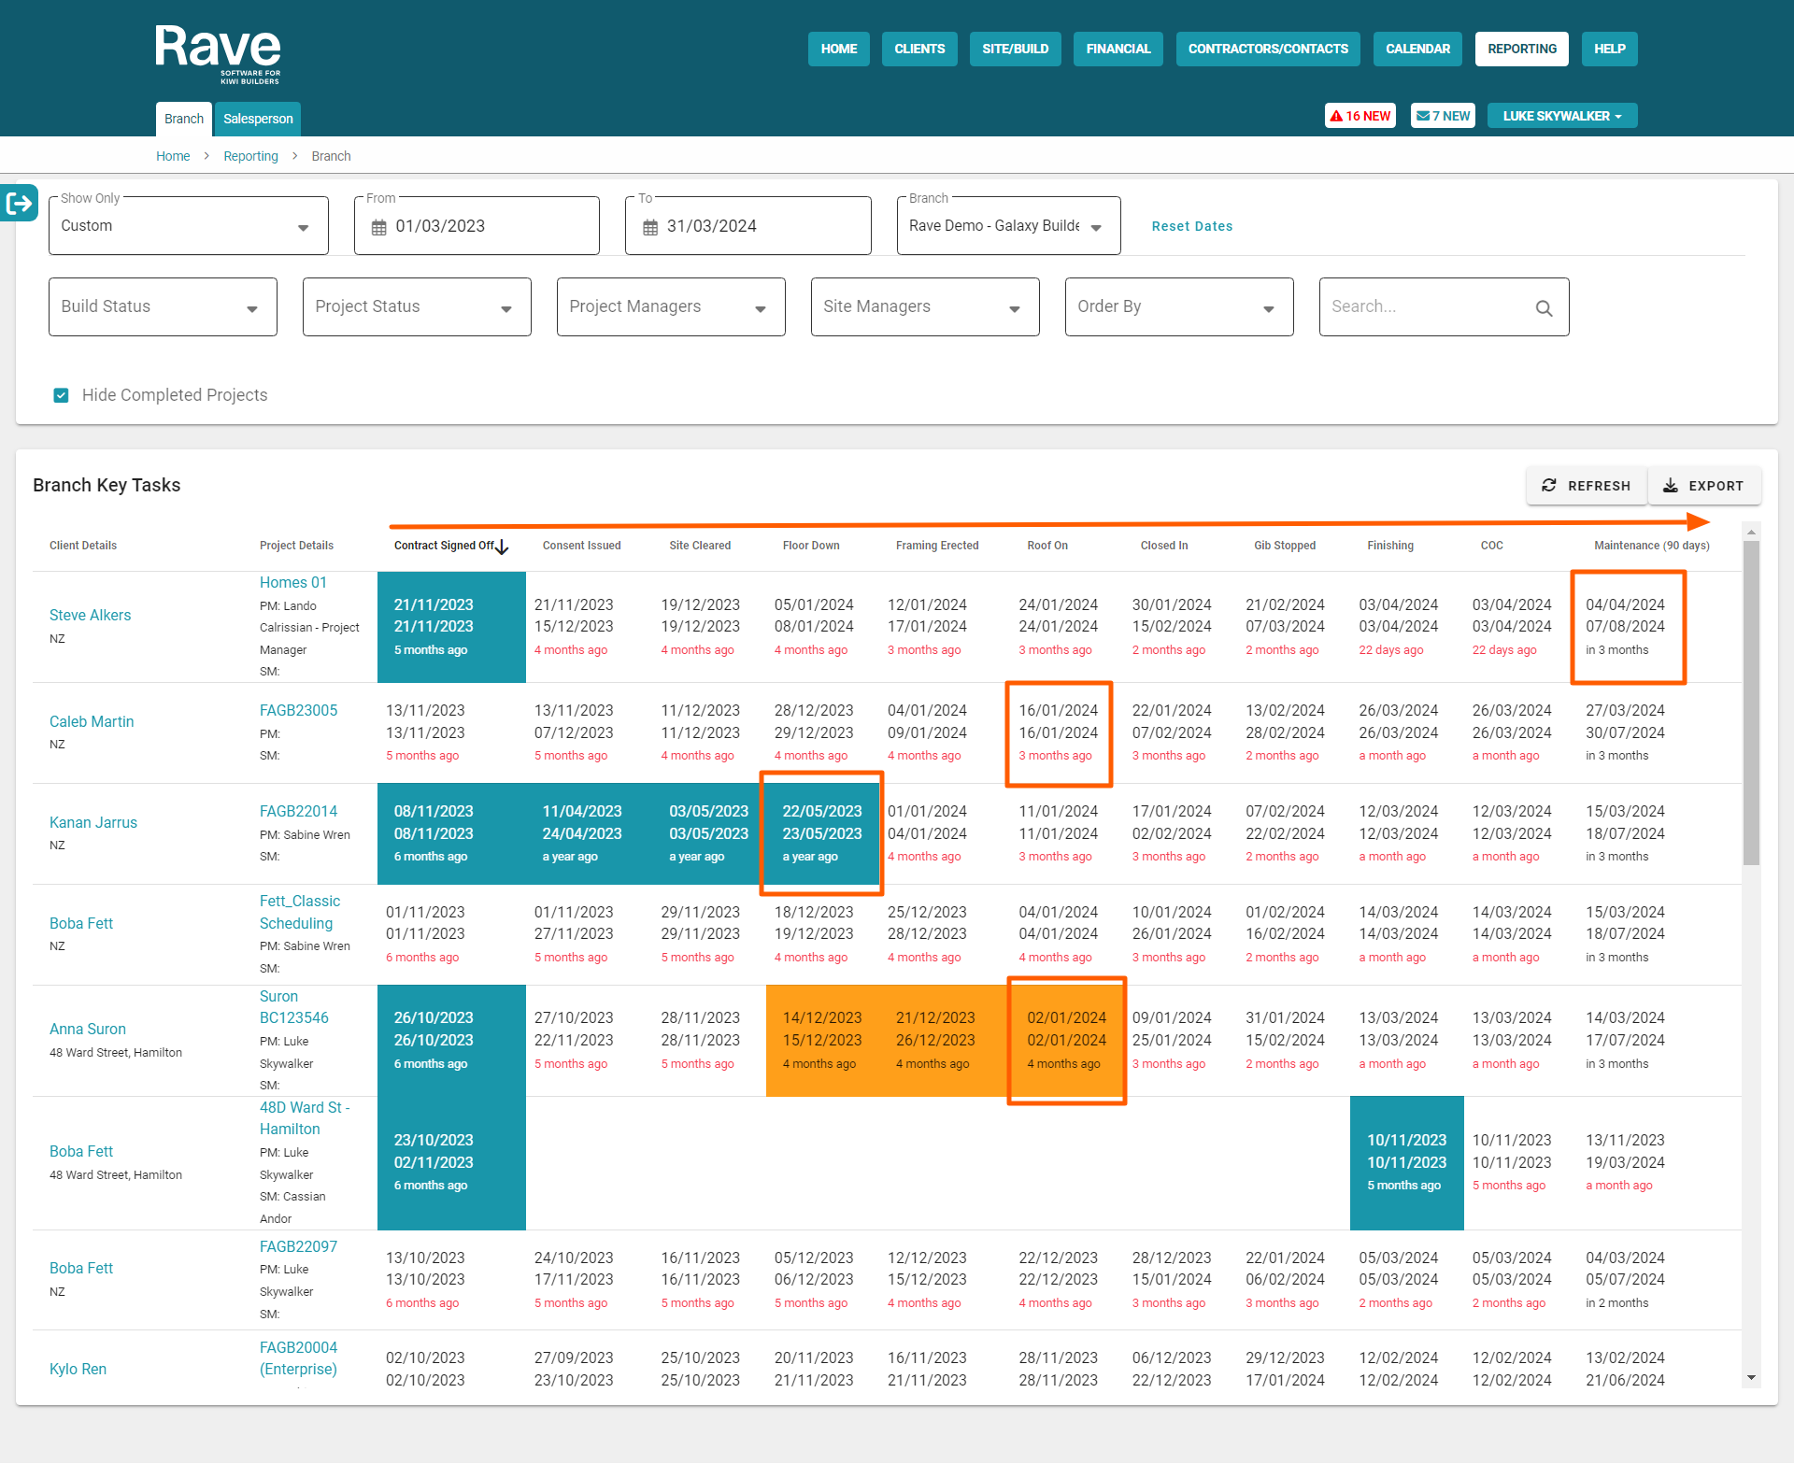
Task: Open the Steve Alkers client link
Action: [x=90, y=615]
